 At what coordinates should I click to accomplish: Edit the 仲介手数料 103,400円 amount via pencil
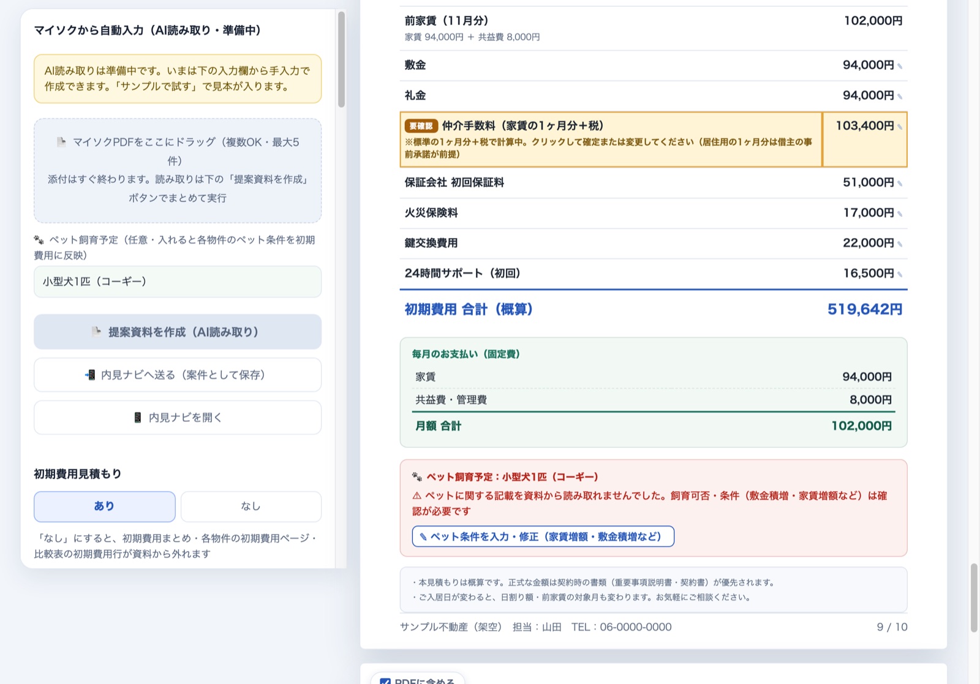(x=900, y=127)
